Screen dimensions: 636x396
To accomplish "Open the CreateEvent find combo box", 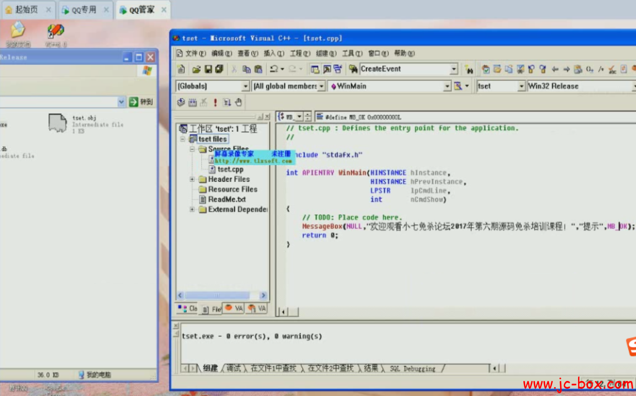I will 454,69.
